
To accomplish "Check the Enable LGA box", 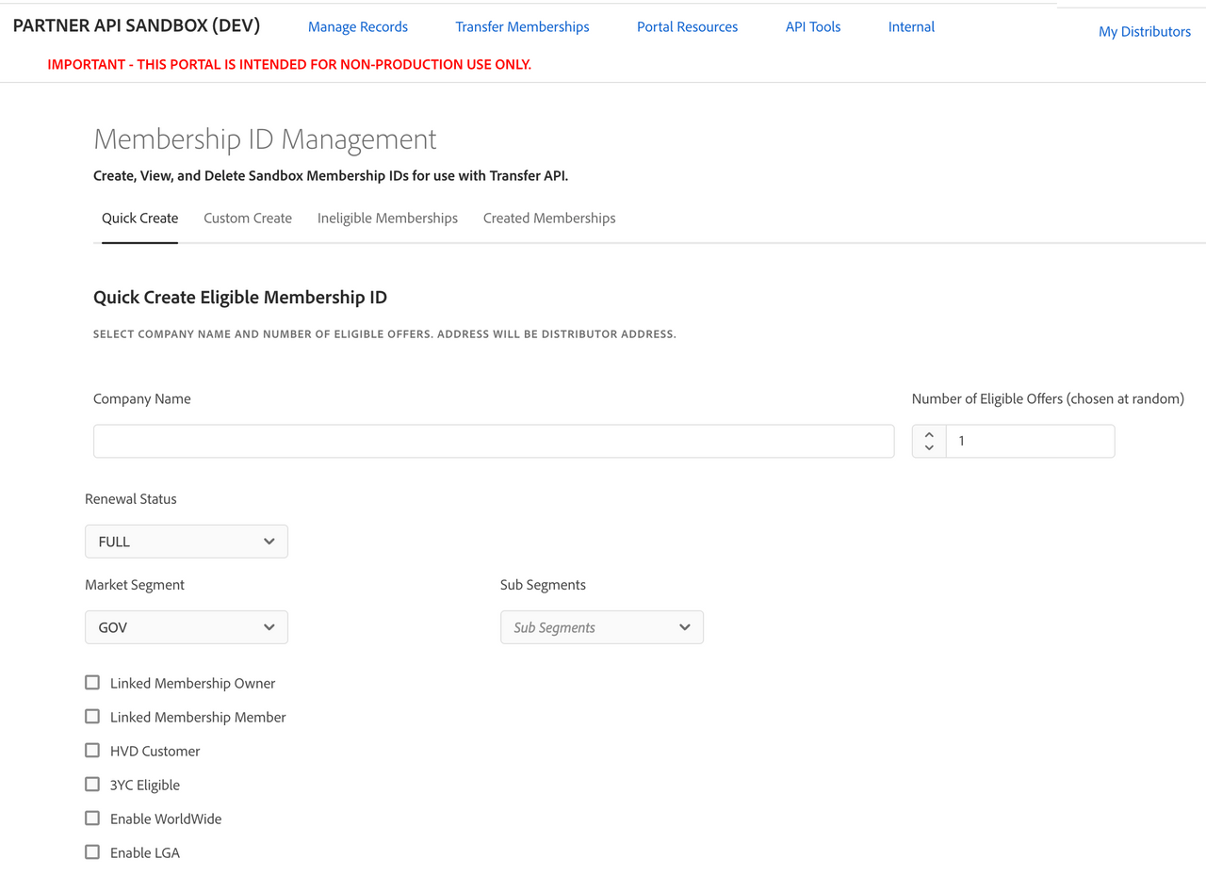I will point(92,852).
